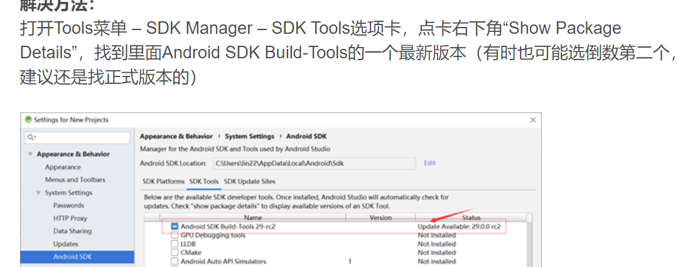This screenshot has height=267, width=690.
Task: Toggle Android SDK Build-Tools 29-rc2 checkbox
Action: tap(175, 227)
